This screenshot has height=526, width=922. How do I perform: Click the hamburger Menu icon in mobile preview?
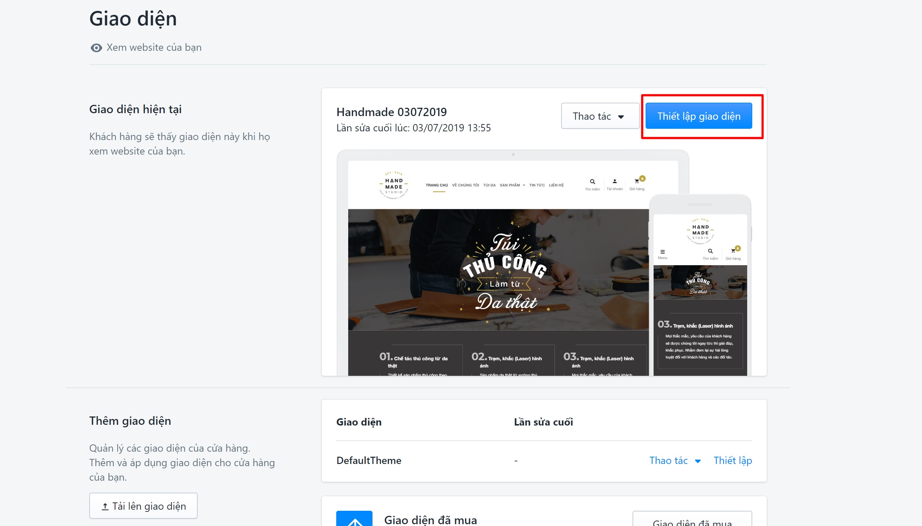(x=662, y=252)
